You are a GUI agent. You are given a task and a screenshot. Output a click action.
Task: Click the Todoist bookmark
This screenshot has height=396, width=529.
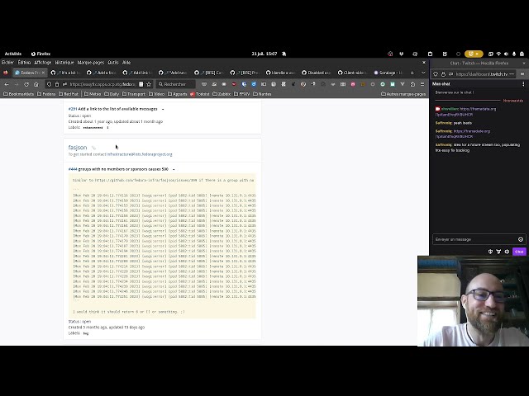point(200,94)
